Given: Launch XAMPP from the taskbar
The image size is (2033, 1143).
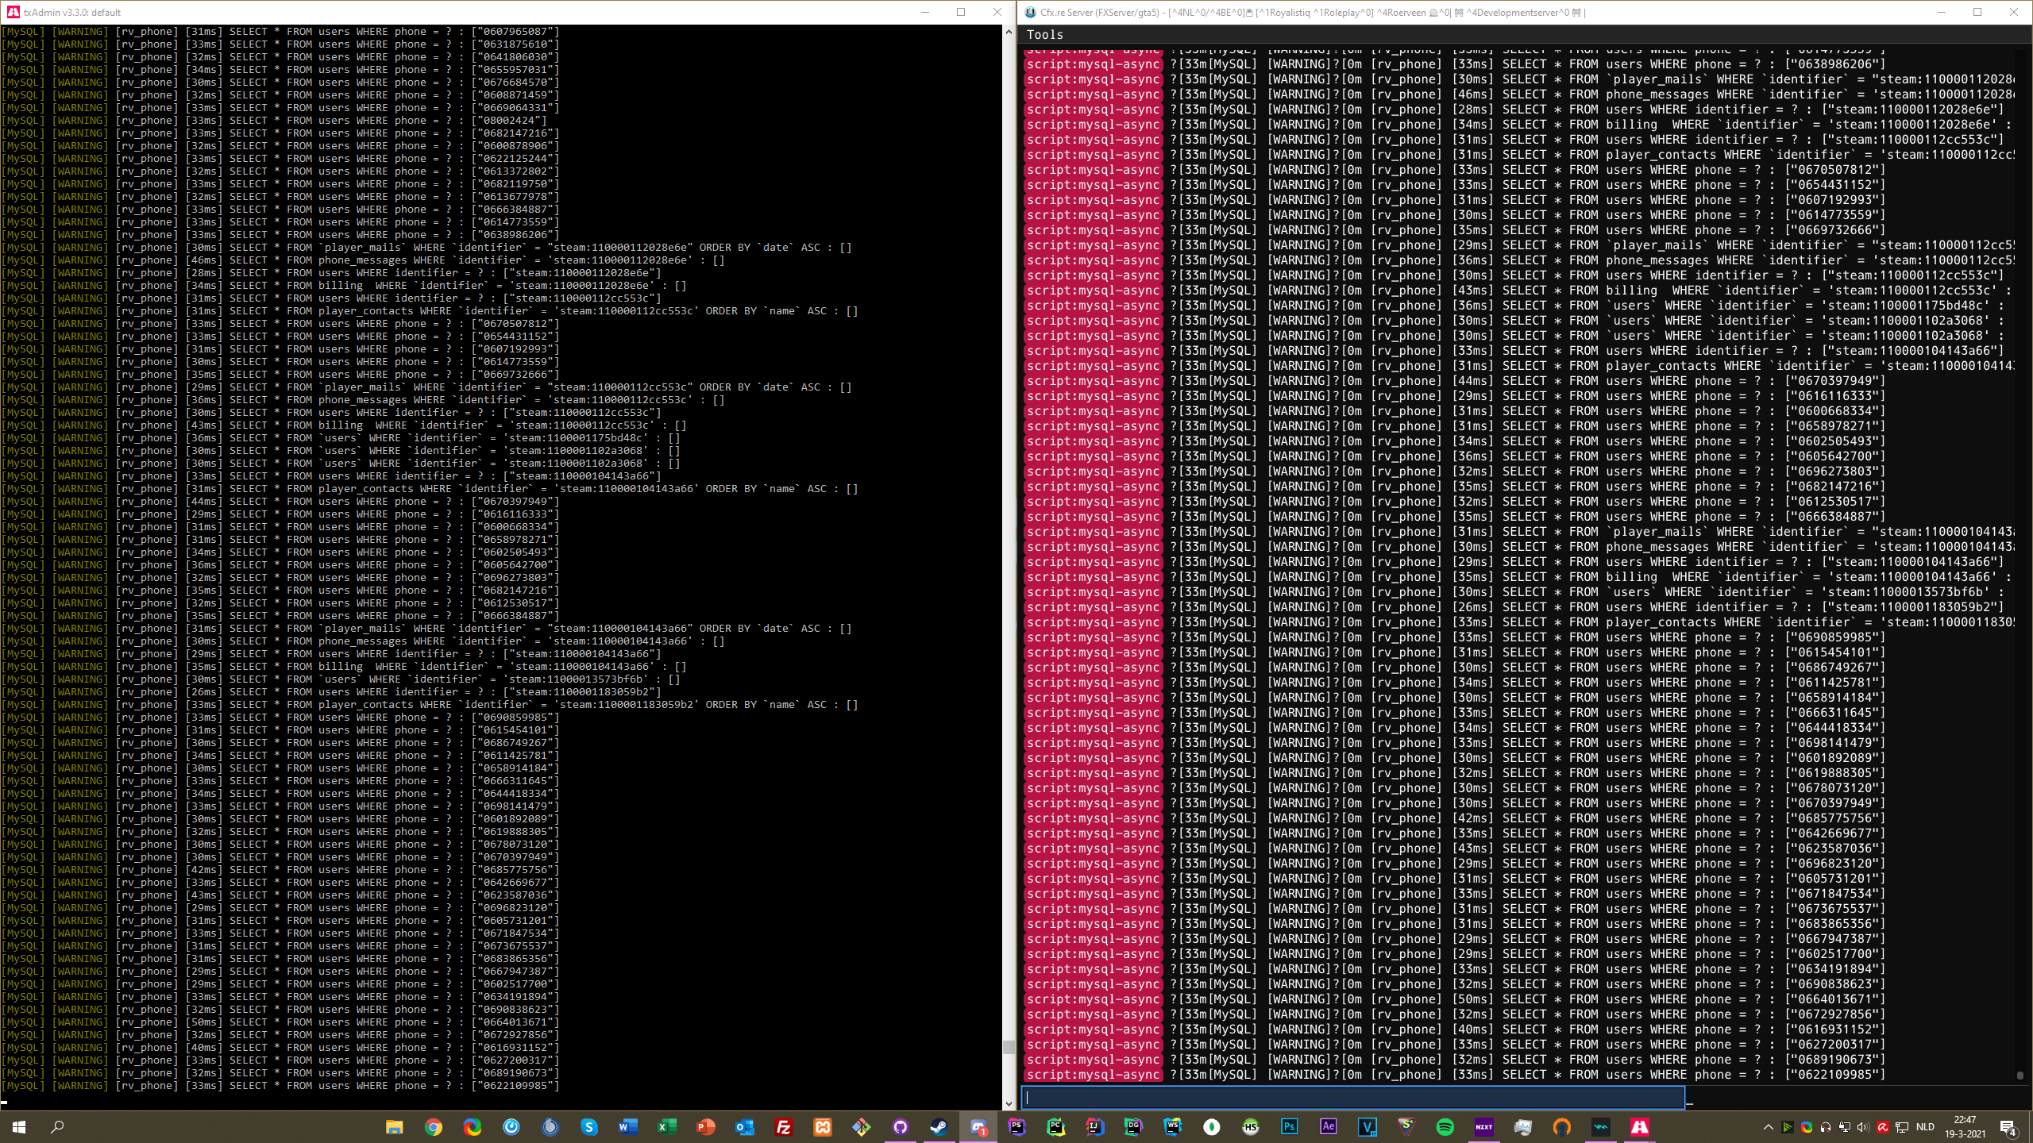Looking at the screenshot, I should [822, 1127].
